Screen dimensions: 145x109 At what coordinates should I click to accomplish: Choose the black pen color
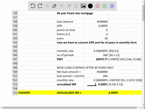(90, 6)
